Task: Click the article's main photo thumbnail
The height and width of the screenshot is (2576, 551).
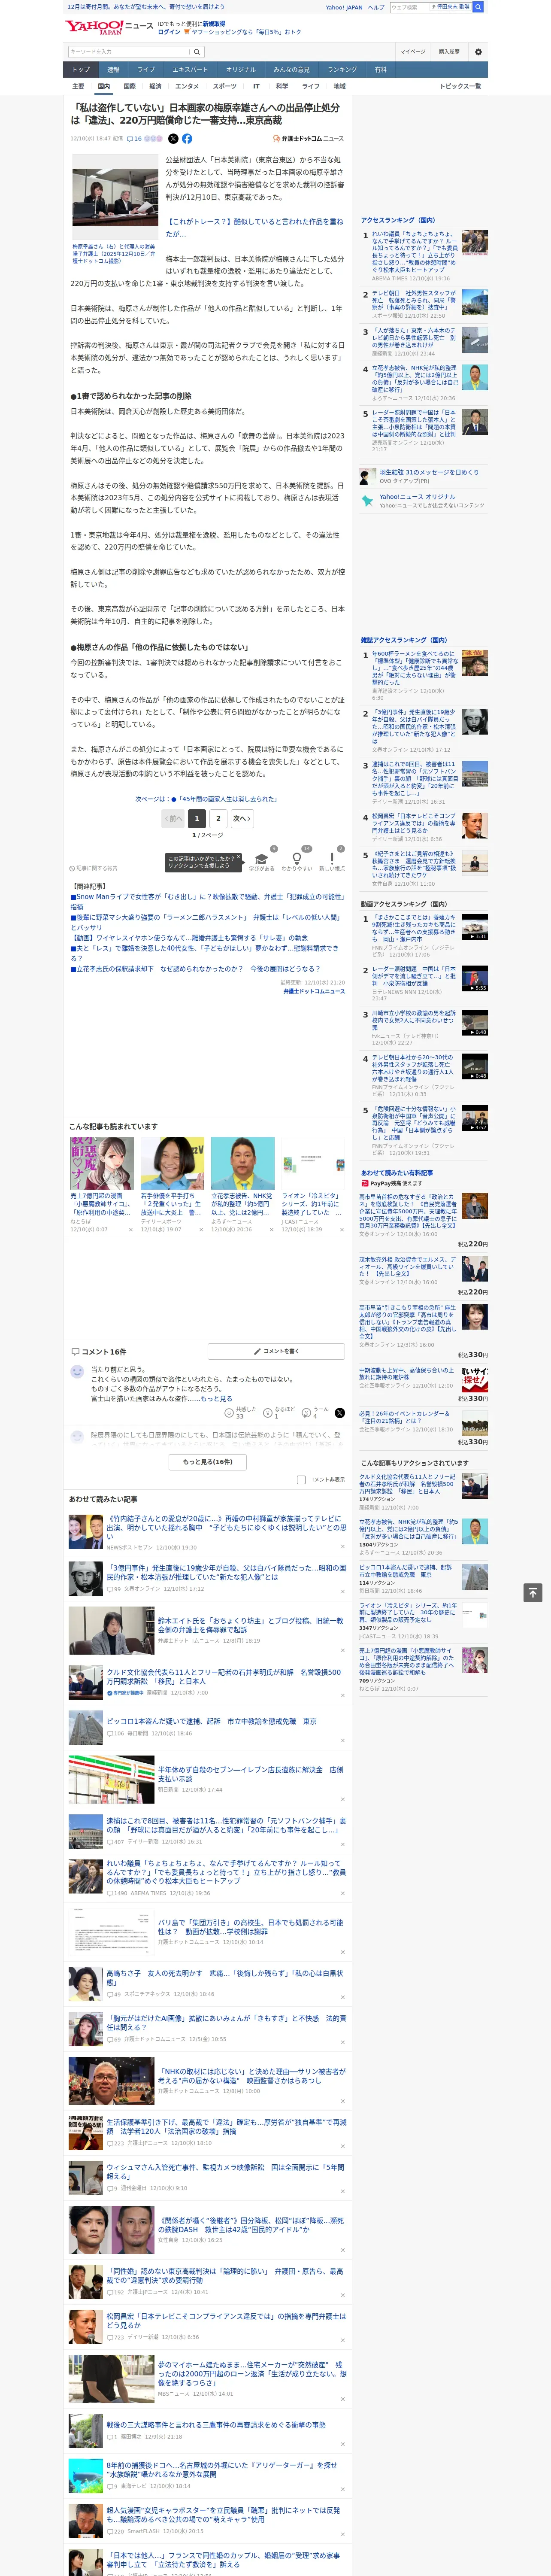Action: (x=114, y=198)
